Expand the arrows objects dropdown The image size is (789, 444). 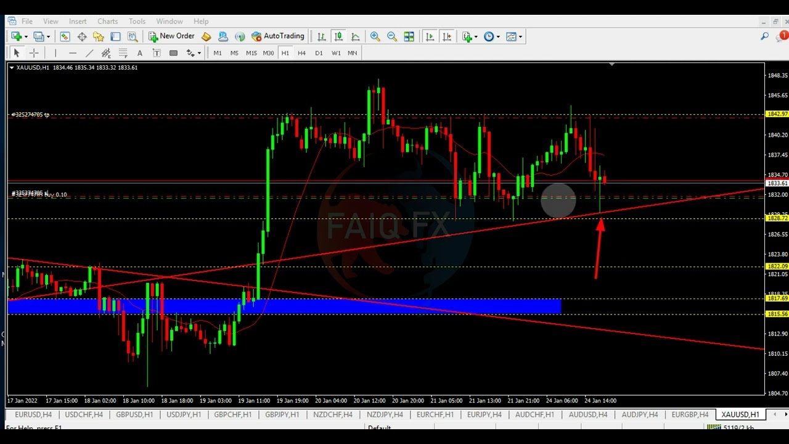[199, 54]
